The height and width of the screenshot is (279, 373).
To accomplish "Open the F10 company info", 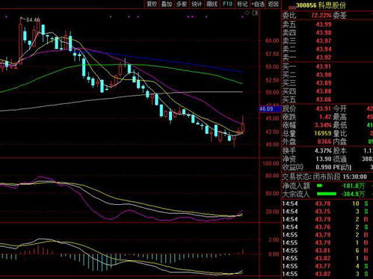I will point(227,4).
